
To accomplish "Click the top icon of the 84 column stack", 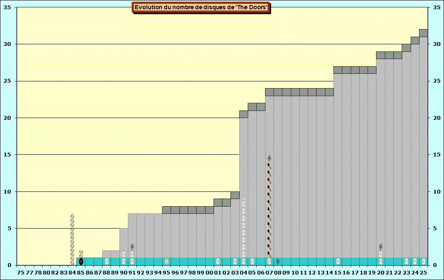I will pyautogui.click(x=72, y=217).
